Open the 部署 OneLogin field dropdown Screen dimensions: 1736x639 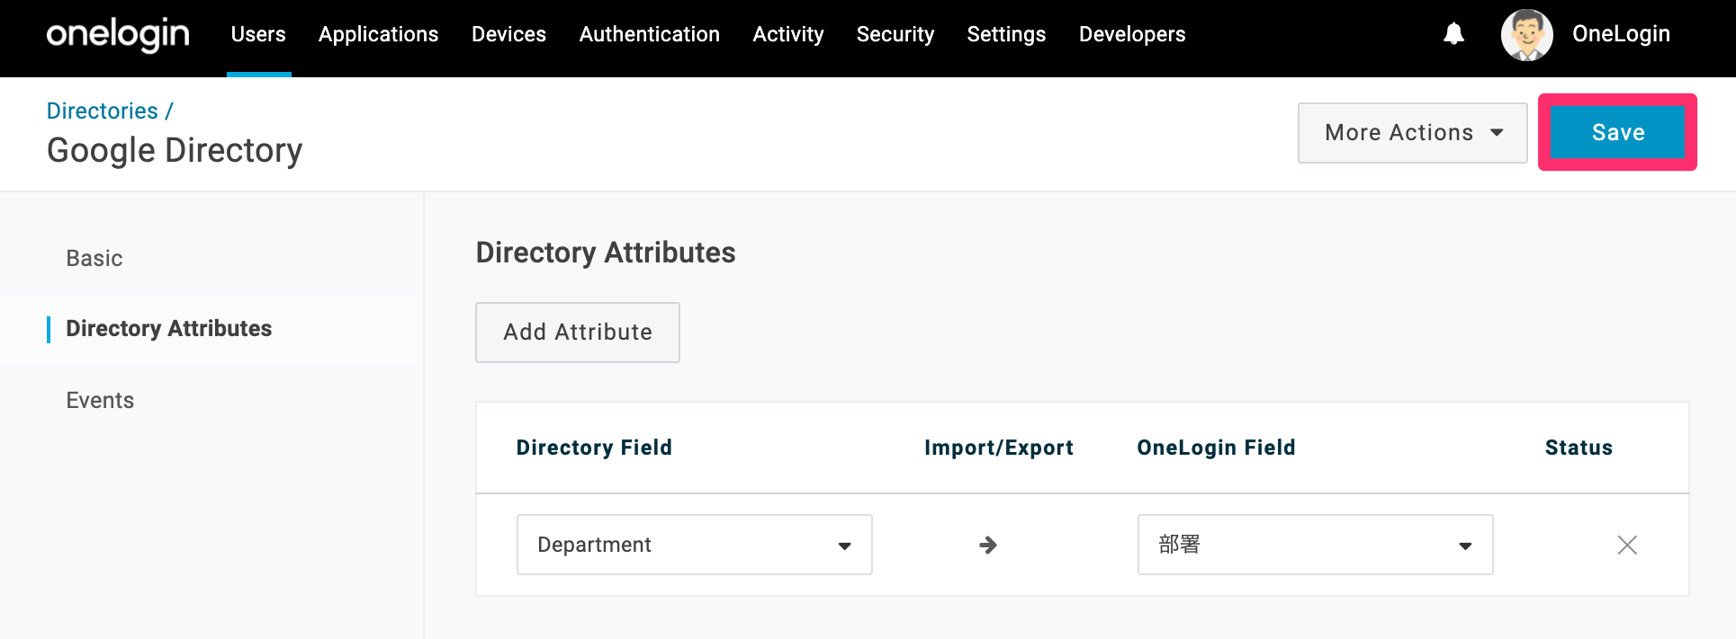click(1315, 545)
